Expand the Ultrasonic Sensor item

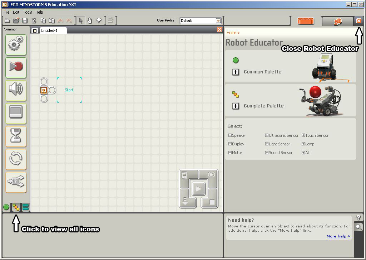(267, 135)
